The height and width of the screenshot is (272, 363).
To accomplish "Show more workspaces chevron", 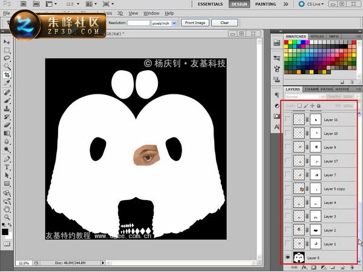I will (x=286, y=4).
